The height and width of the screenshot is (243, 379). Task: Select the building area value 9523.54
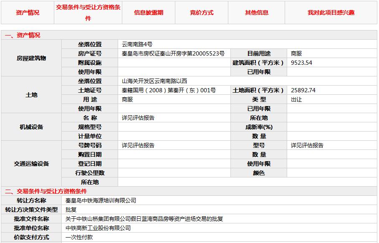point(301,63)
